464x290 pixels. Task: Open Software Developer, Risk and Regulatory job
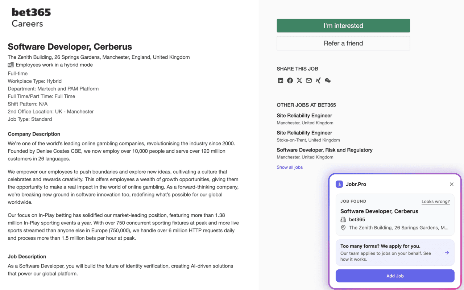click(x=324, y=150)
